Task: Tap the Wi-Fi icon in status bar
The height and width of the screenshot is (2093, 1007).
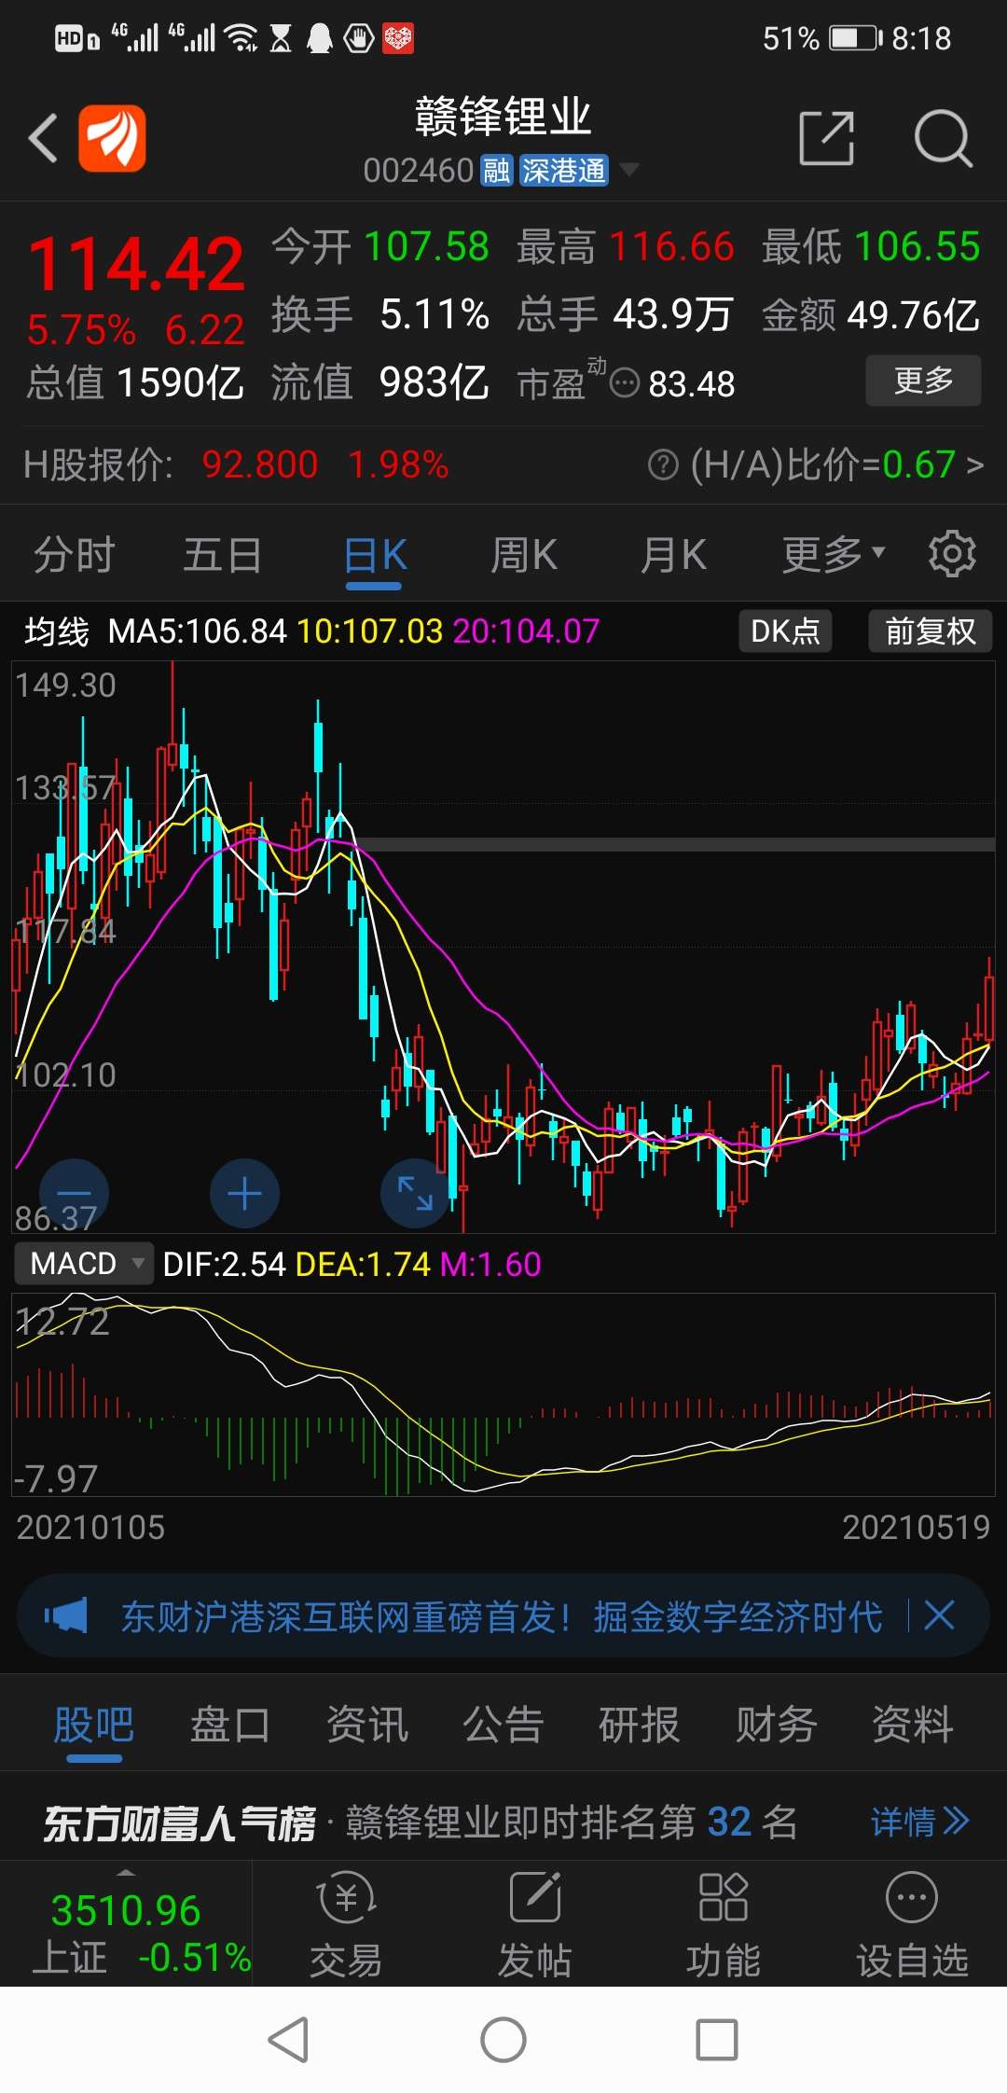Action: 242,38
